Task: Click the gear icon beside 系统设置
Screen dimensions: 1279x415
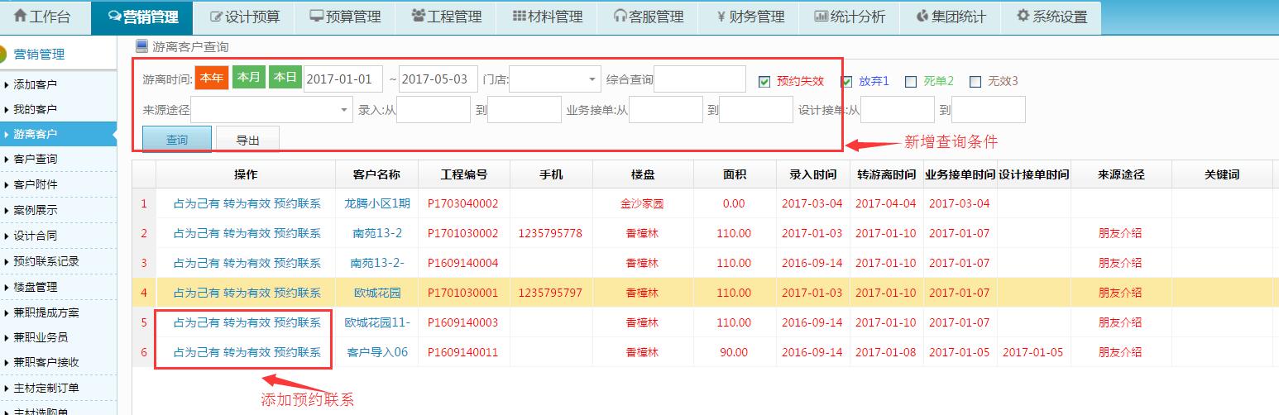Action: pos(1023,17)
